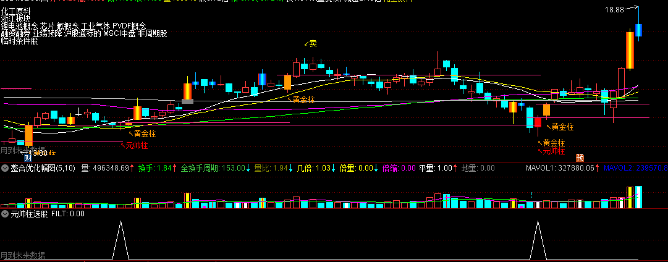The width and height of the screenshot is (668, 262).
Task: Click the 非周期股 tag
Action: click(x=153, y=33)
